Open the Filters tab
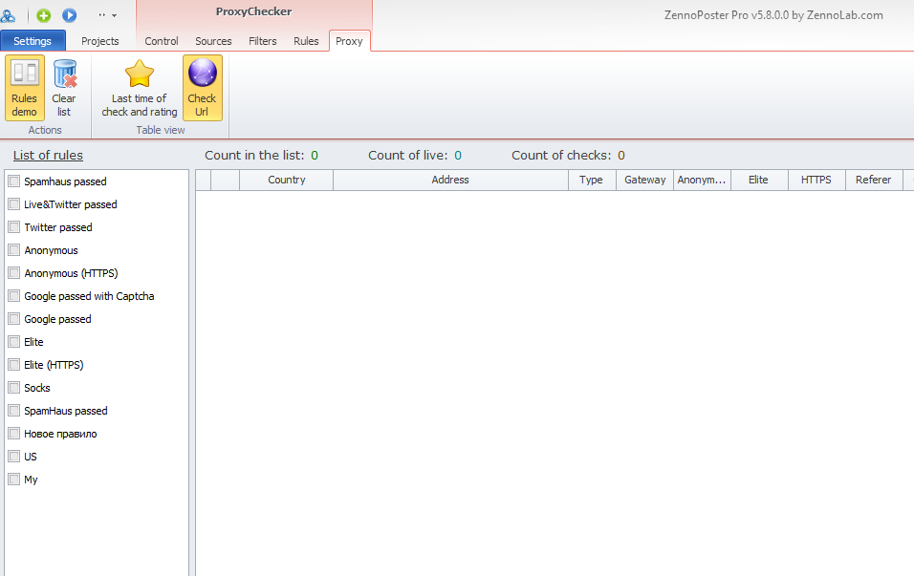914x576 pixels. coord(262,41)
